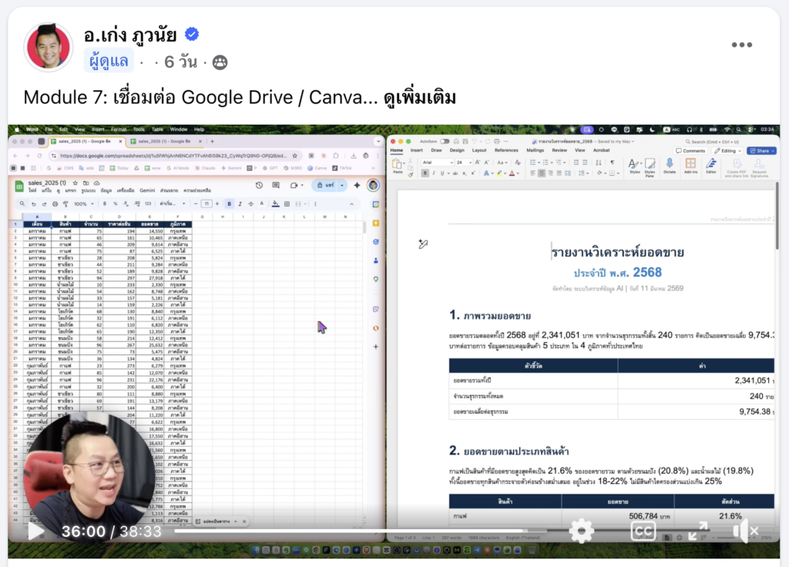Play the Facebook video

[35, 531]
